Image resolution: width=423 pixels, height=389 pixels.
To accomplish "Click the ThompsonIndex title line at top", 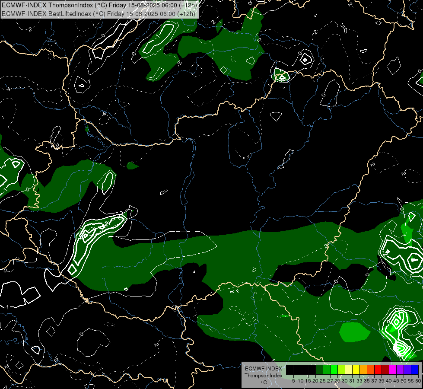I will click(x=99, y=5).
